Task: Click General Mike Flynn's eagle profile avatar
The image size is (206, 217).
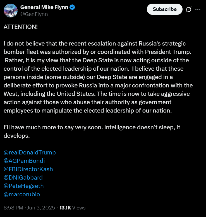Action: (x=11, y=11)
